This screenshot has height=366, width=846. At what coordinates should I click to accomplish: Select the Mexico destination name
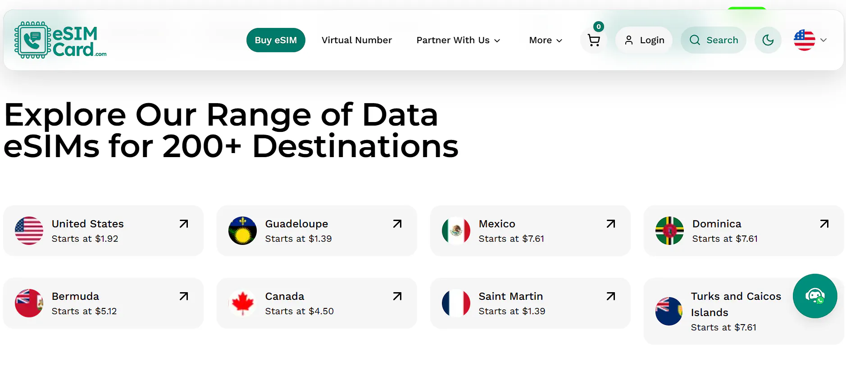tap(497, 224)
